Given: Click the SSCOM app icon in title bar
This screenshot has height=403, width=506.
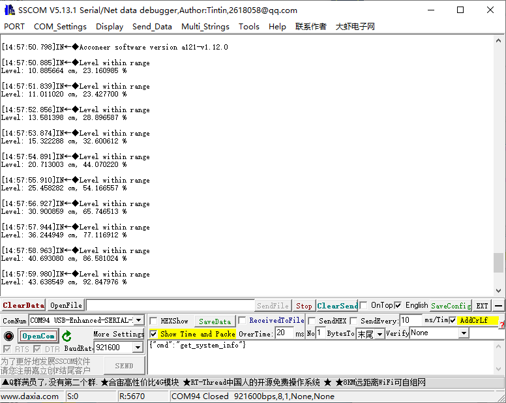Looking at the screenshot, I should [x=9, y=10].
